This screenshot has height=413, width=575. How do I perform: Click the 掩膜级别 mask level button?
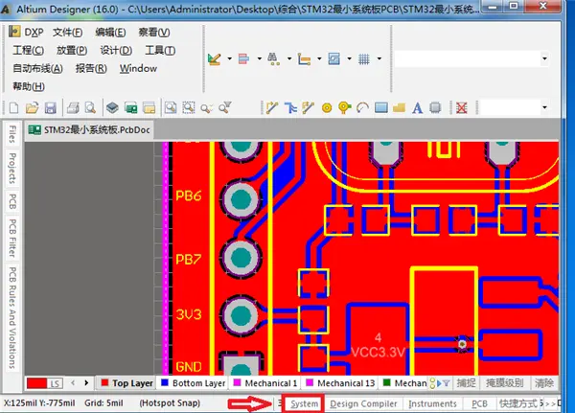[505, 383]
